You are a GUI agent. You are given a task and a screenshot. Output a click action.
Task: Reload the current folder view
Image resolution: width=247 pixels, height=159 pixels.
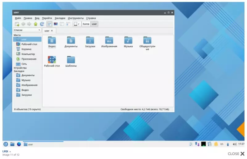pos(42,24)
